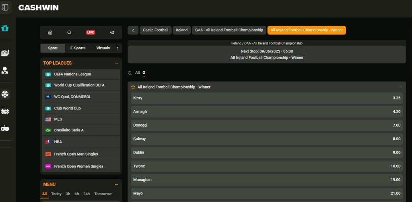Select the 3h time filter
412x202 pixels.
(x=68, y=194)
